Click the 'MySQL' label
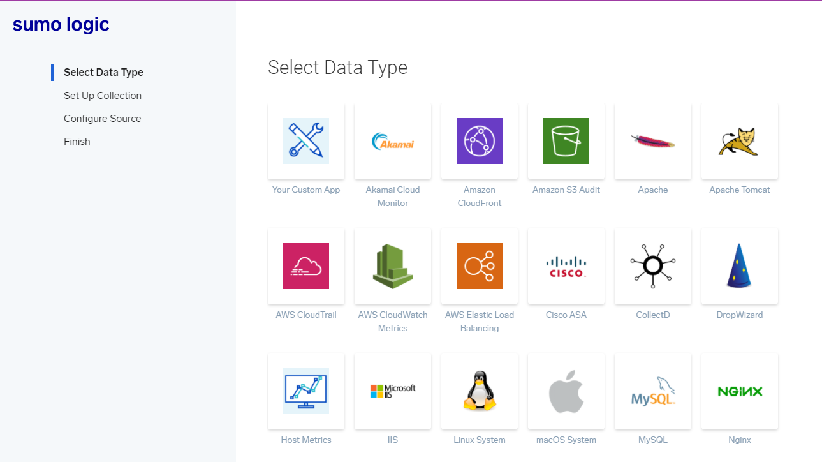Screen dimensions: 822x462 [653, 440]
